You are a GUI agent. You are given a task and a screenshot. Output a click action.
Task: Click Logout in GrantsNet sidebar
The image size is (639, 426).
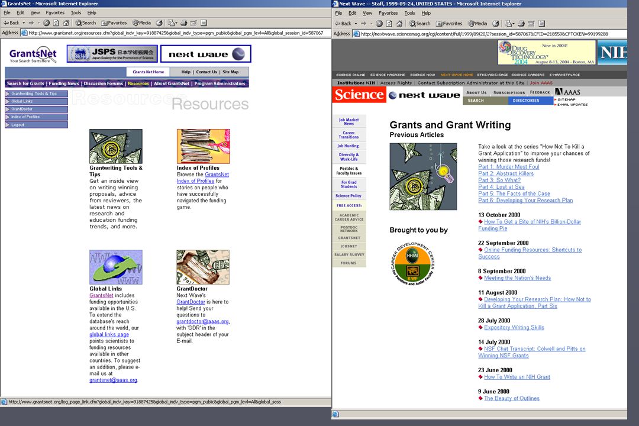36,125
